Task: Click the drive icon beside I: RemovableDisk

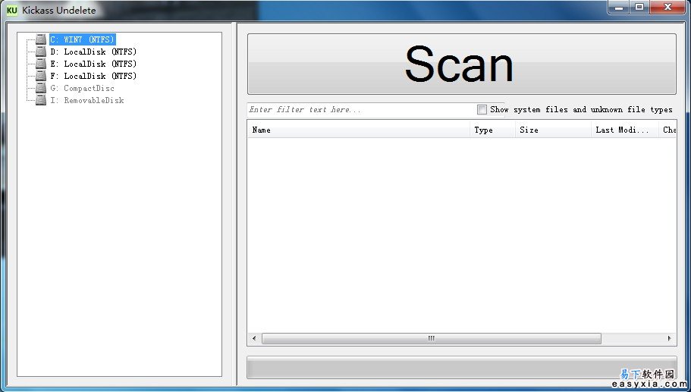Action: point(41,100)
